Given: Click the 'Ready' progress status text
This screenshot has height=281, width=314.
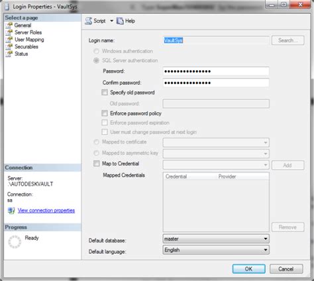Looking at the screenshot, I should pyautogui.click(x=32, y=238).
